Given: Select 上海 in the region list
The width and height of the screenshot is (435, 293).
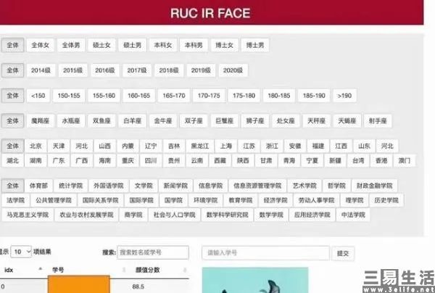Looking at the screenshot, I should 226,146.
